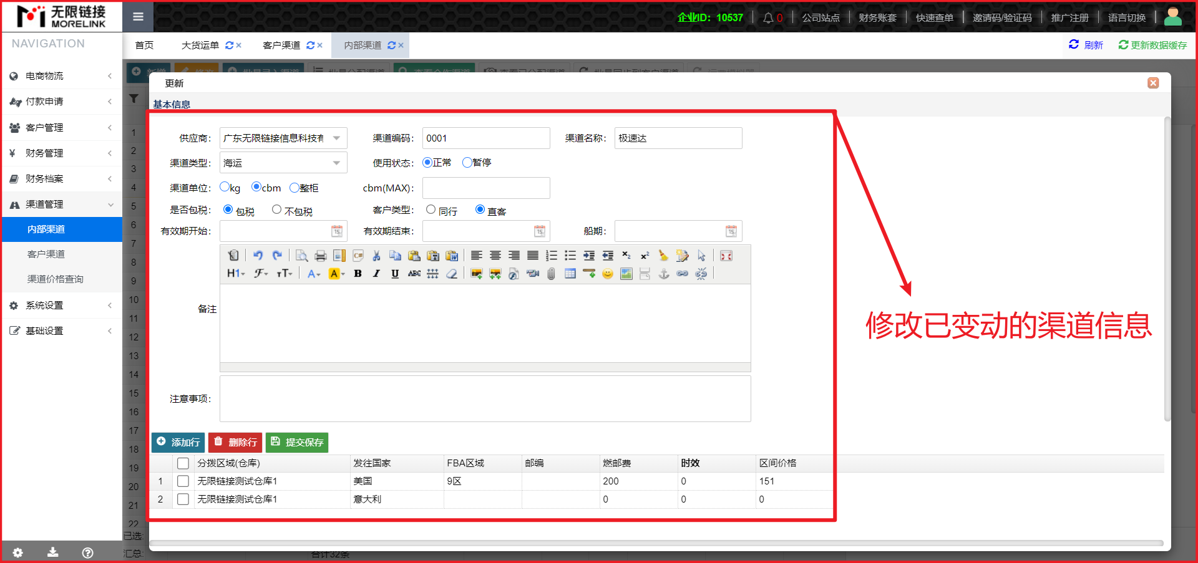Insert an emoticon with the smiley icon
Screen dimensions: 1198x563
click(607, 274)
